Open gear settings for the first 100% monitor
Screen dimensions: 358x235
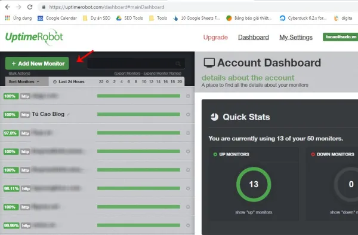pos(188,96)
